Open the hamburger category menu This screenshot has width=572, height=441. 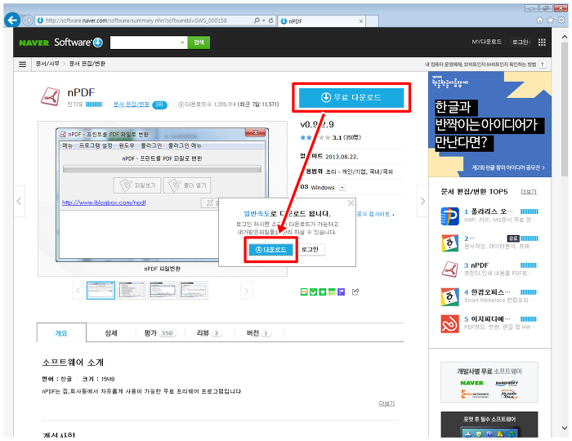pyautogui.click(x=22, y=65)
